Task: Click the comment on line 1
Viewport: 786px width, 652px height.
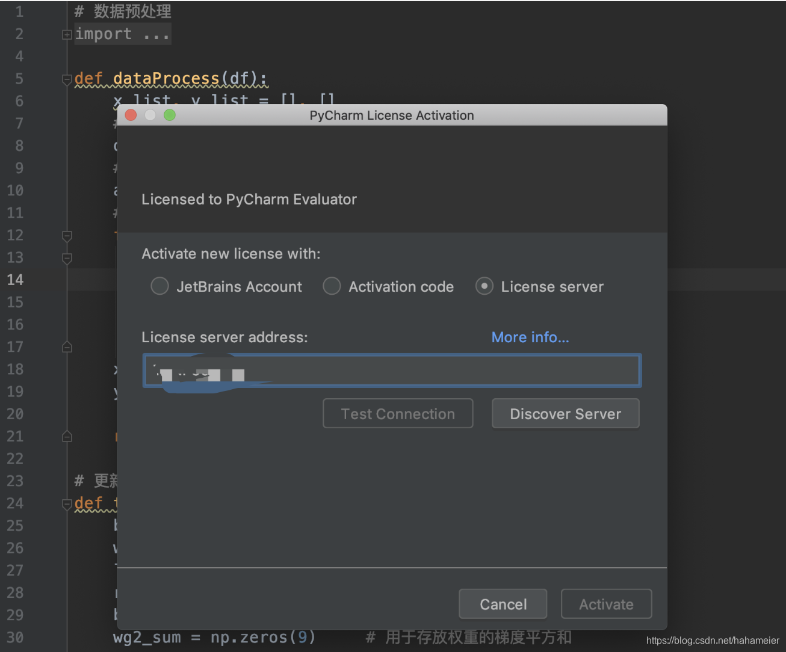Action: point(123,11)
